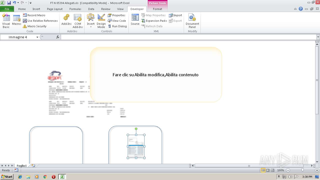Open Expansion Packs
The image size is (320, 180).
[x=154, y=21]
